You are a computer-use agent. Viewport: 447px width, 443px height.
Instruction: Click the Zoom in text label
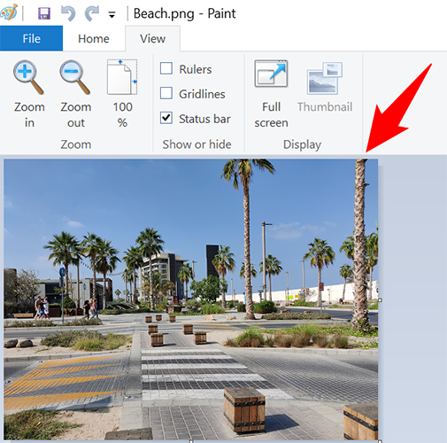tap(29, 114)
